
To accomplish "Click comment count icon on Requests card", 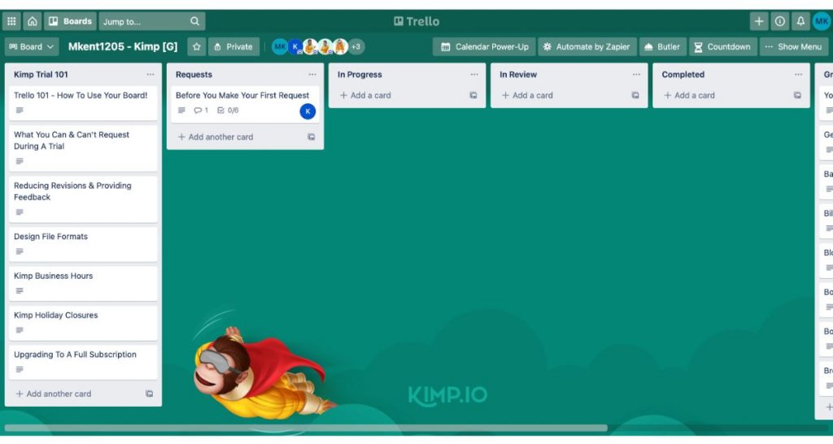I will coord(201,110).
